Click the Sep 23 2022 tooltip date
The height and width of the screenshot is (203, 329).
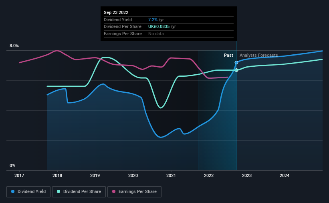click(116, 12)
